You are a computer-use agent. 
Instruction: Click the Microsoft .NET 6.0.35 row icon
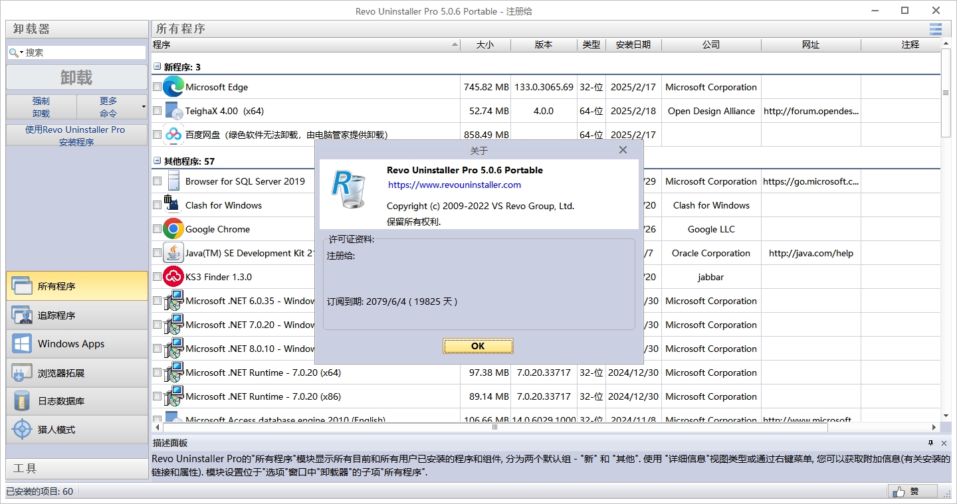[x=173, y=301]
